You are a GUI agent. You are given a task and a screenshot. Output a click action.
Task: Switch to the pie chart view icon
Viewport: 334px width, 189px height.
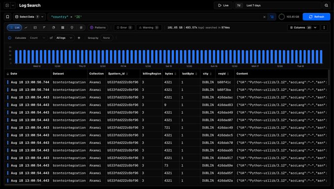point(54,27)
